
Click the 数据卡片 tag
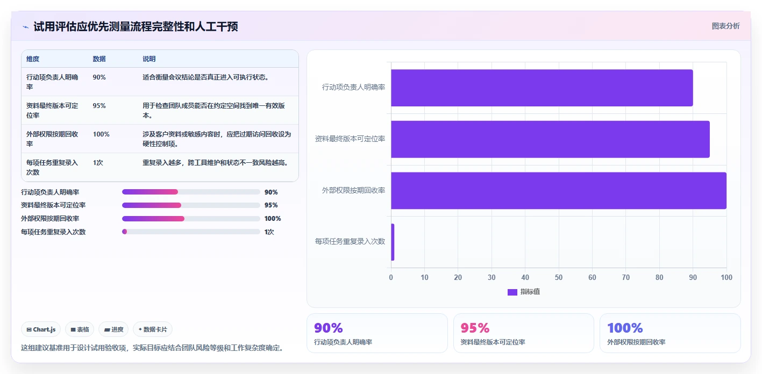153,329
